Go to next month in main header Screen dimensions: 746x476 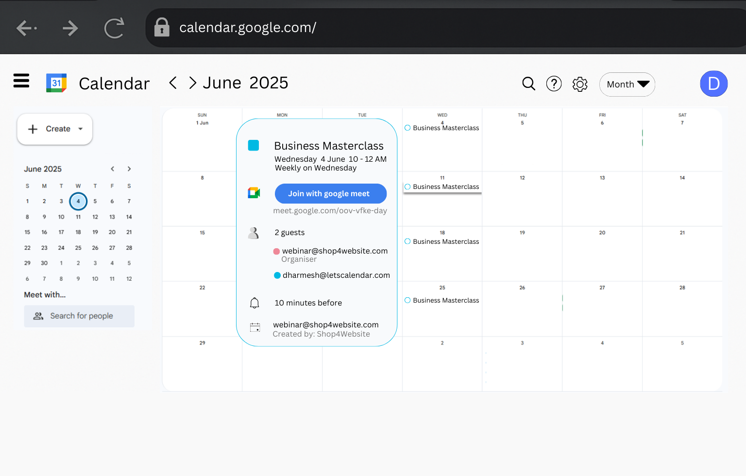tap(193, 83)
